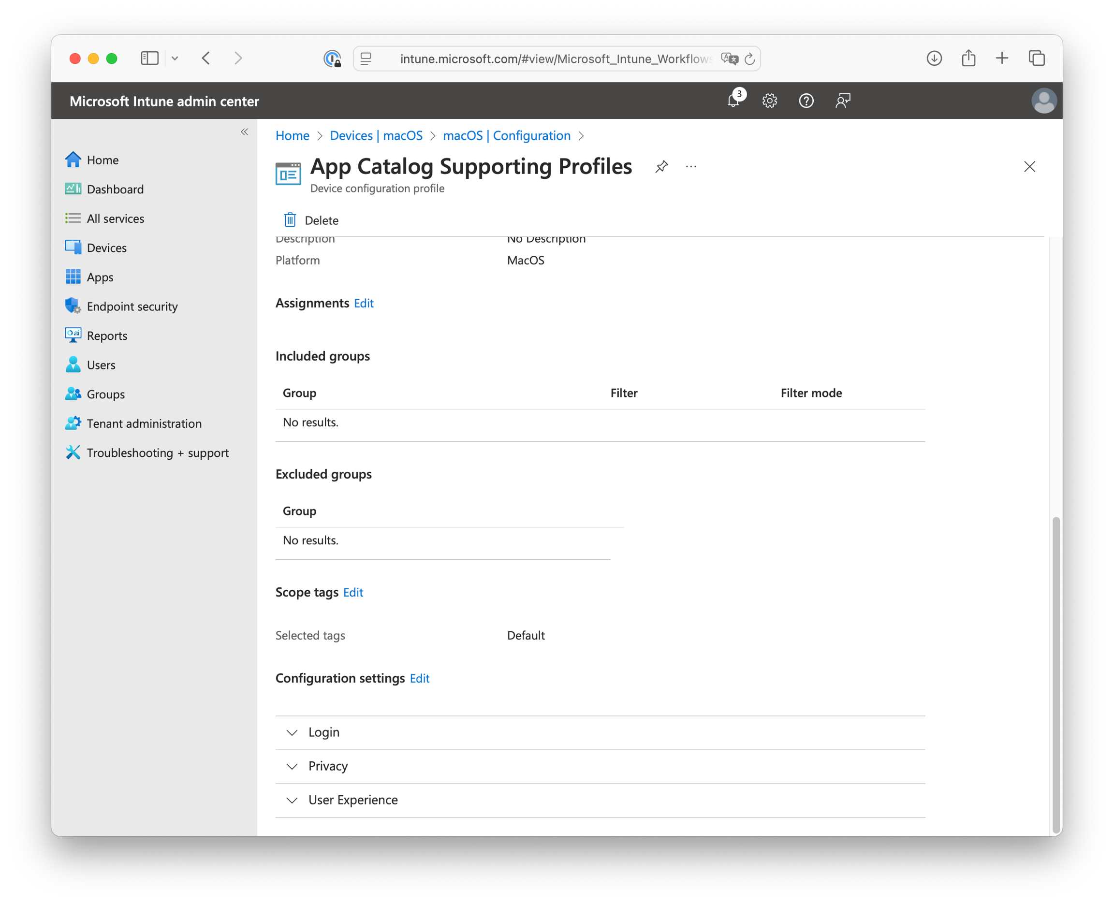The height and width of the screenshot is (904, 1114).
Task: Sort by the Filter mode column header
Action: tap(811, 393)
